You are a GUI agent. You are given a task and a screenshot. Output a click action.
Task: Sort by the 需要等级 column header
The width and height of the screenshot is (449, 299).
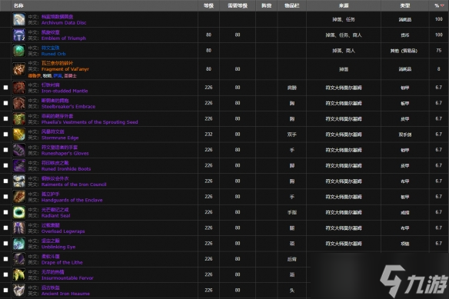point(238,5)
